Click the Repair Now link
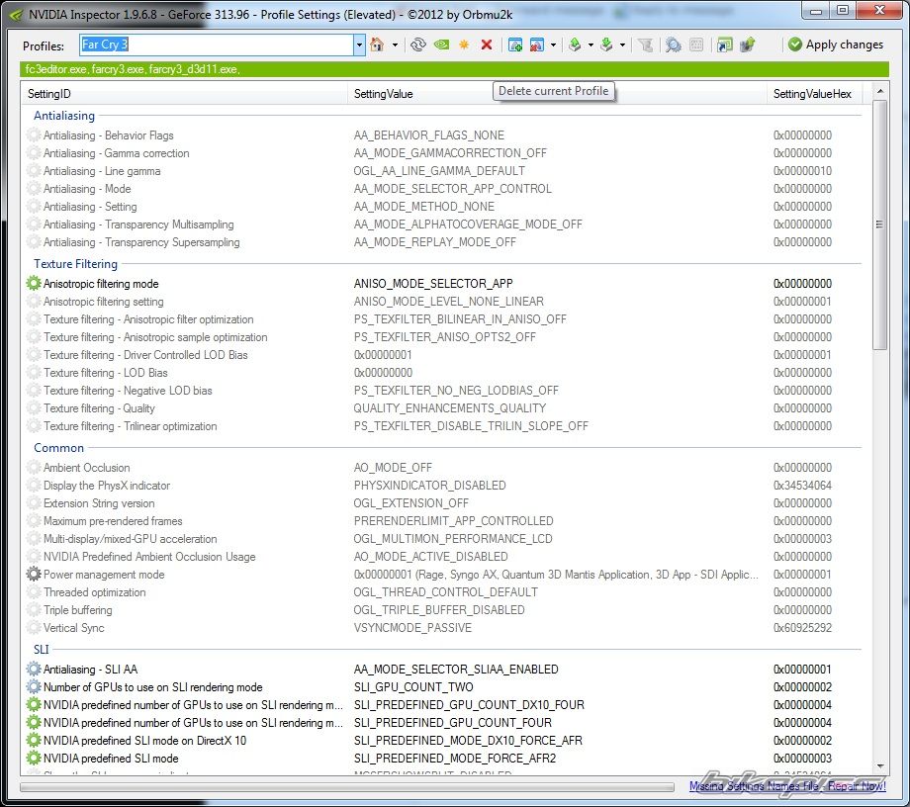Screen dimensions: 910x807 (x=857, y=786)
